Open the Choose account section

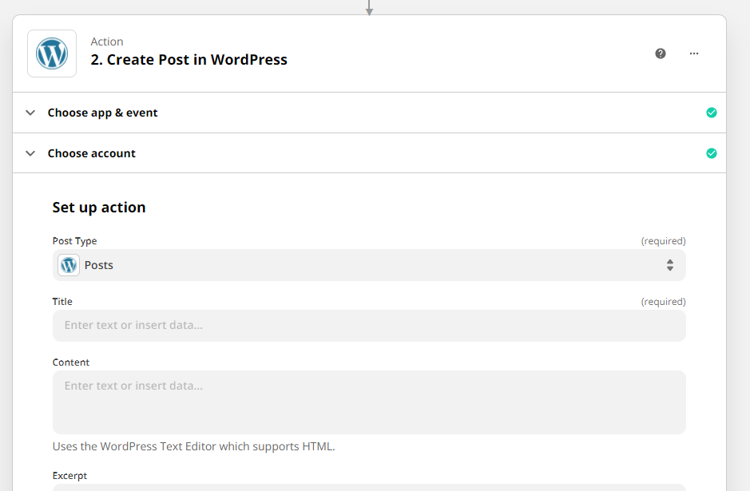(x=369, y=153)
